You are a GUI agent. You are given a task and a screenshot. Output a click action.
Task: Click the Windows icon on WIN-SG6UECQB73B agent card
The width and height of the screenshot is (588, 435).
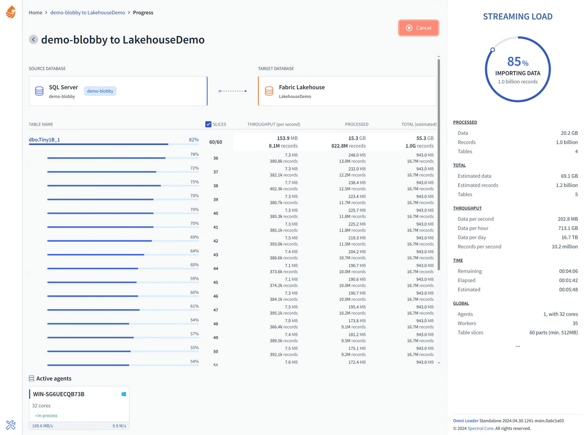(x=123, y=394)
